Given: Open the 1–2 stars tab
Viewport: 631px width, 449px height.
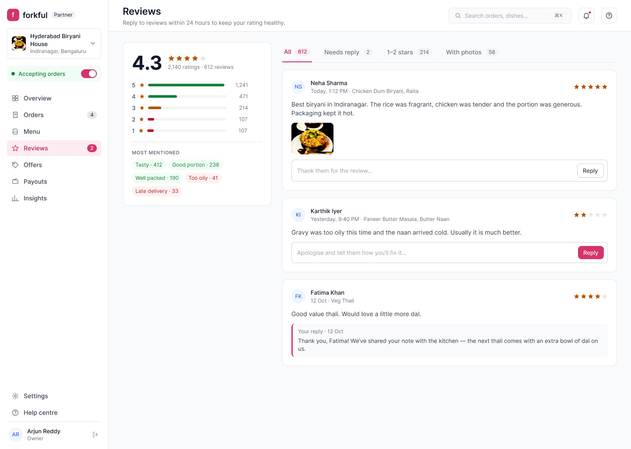Looking at the screenshot, I should coord(409,52).
